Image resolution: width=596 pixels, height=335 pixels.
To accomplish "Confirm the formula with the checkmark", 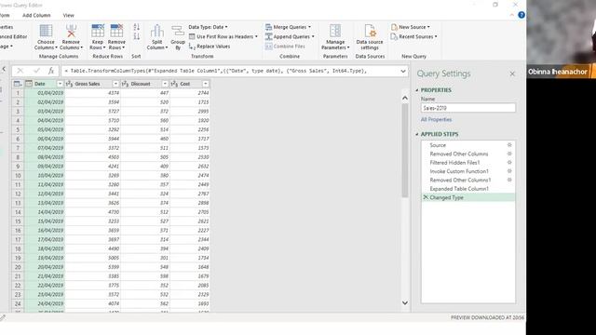I will pyautogui.click(x=36, y=71).
